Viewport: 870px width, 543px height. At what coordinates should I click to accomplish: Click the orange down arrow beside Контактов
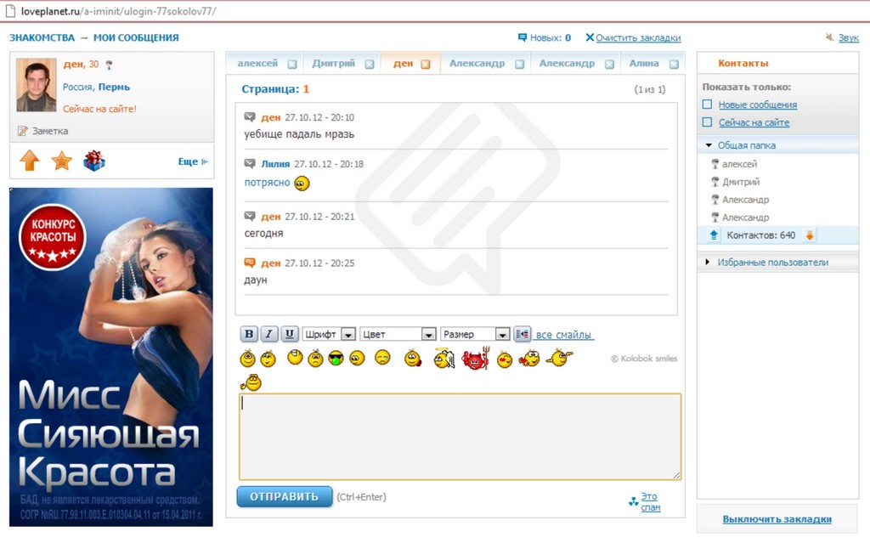[x=810, y=235]
